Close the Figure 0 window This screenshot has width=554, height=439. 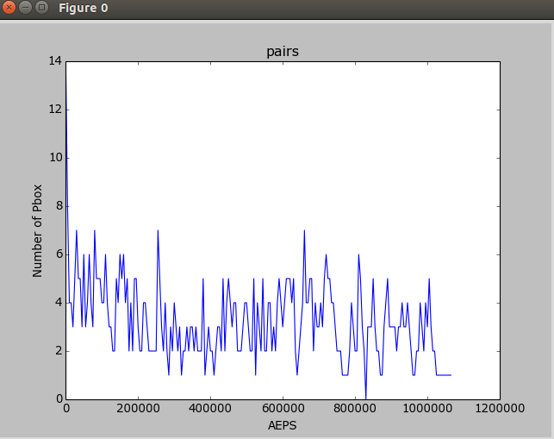[x=9, y=9]
